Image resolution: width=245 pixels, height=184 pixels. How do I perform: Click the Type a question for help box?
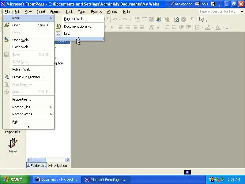coord(219,12)
